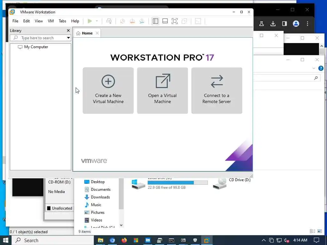
Task: Toggle Show or Hide Library toolbar icon
Action: [x=156, y=21]
